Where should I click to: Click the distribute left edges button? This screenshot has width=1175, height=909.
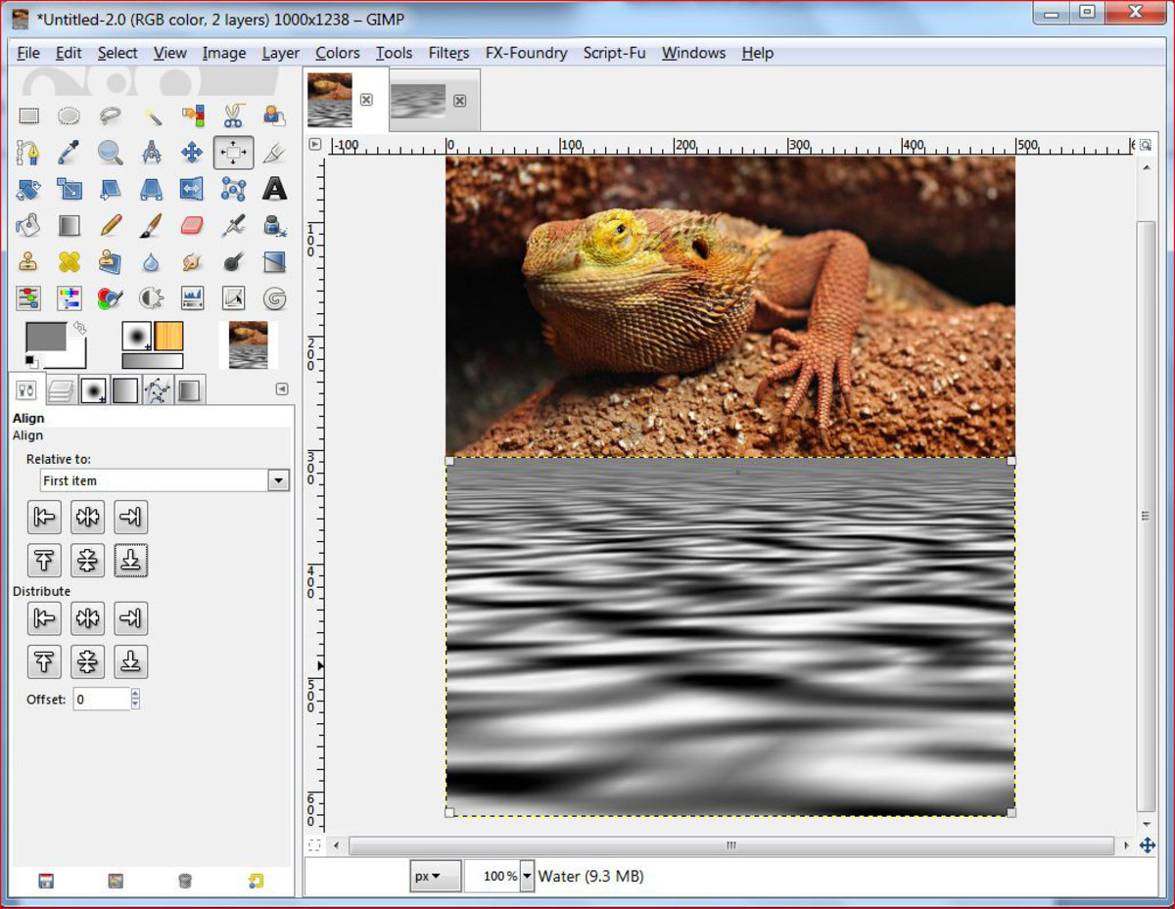pyautogui.click(x=44, y=618)
